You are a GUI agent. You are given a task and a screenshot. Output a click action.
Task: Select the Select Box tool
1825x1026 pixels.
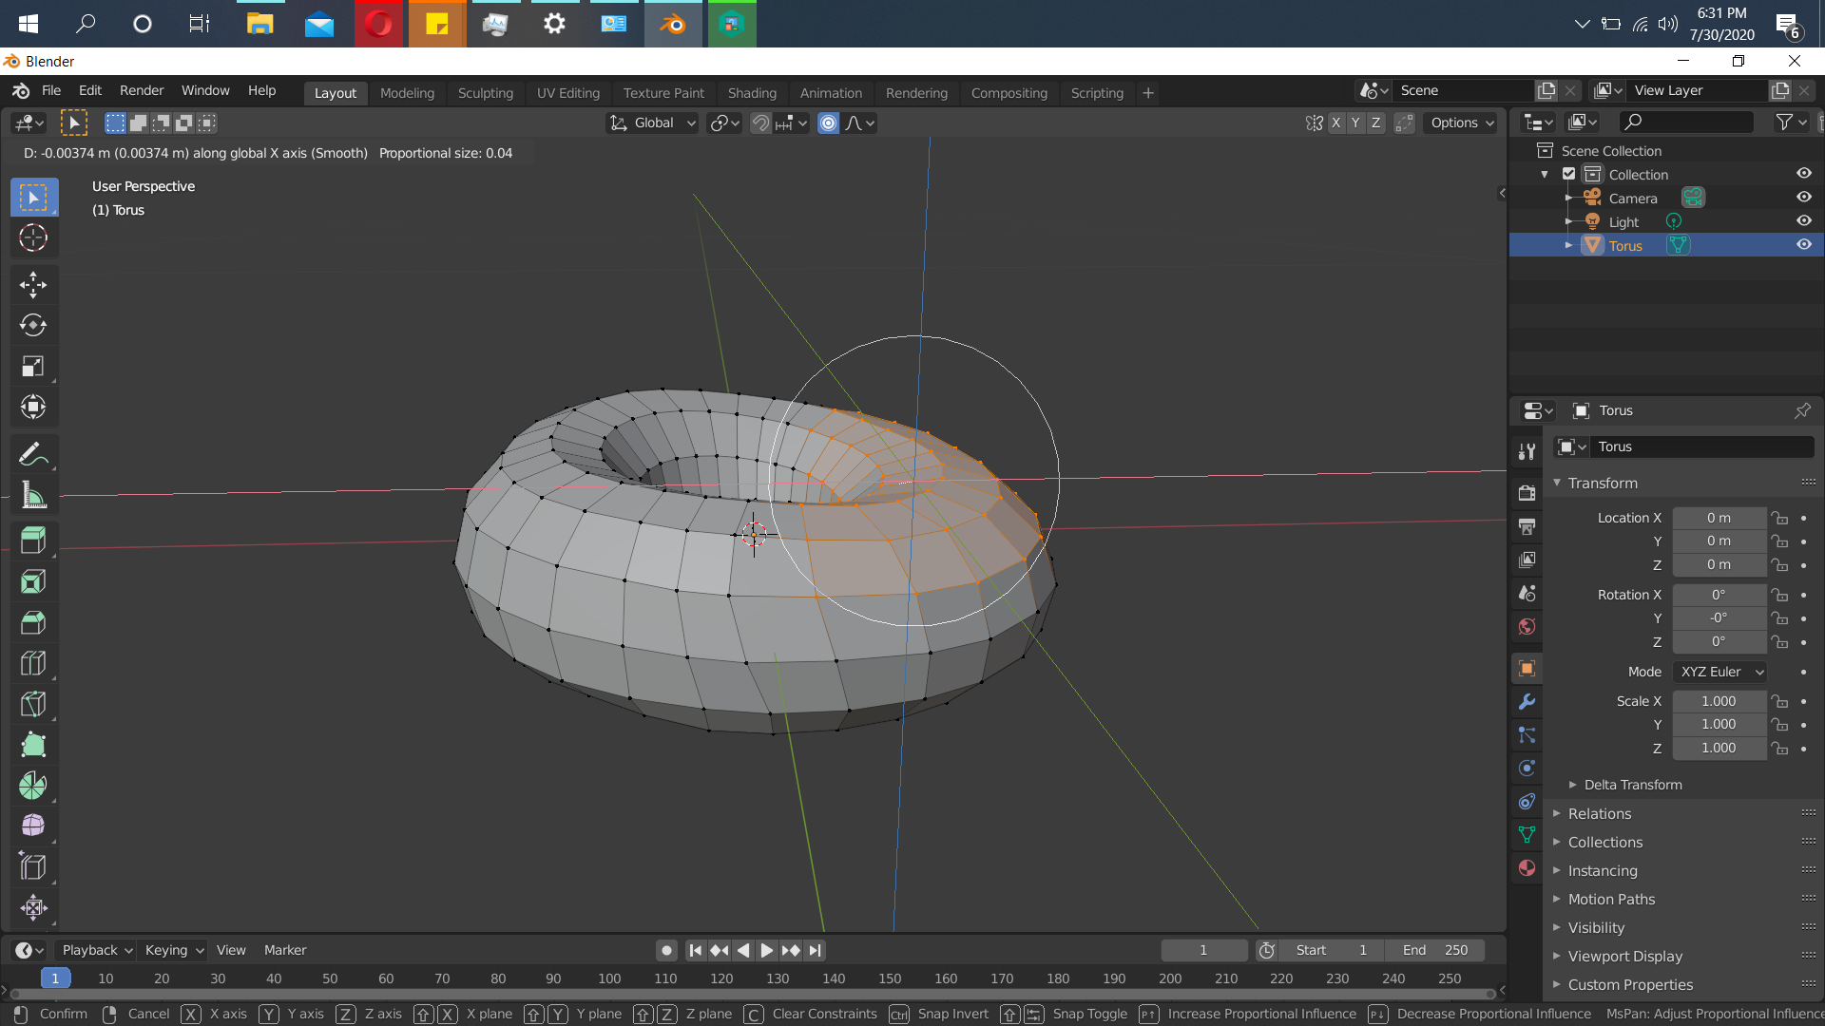34,198
